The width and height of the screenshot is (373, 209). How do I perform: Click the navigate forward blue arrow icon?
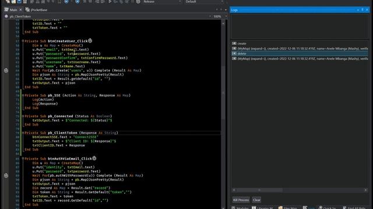[78, 1]
